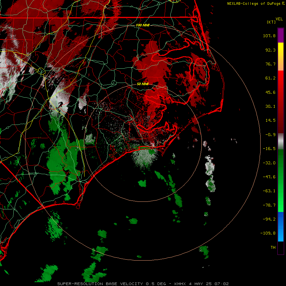Click the -94.2 scale value
This screenshot has height=286, width=286.
click(269, 219)
